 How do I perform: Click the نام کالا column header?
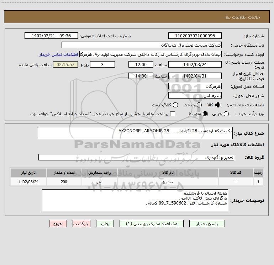coord(168,173)
